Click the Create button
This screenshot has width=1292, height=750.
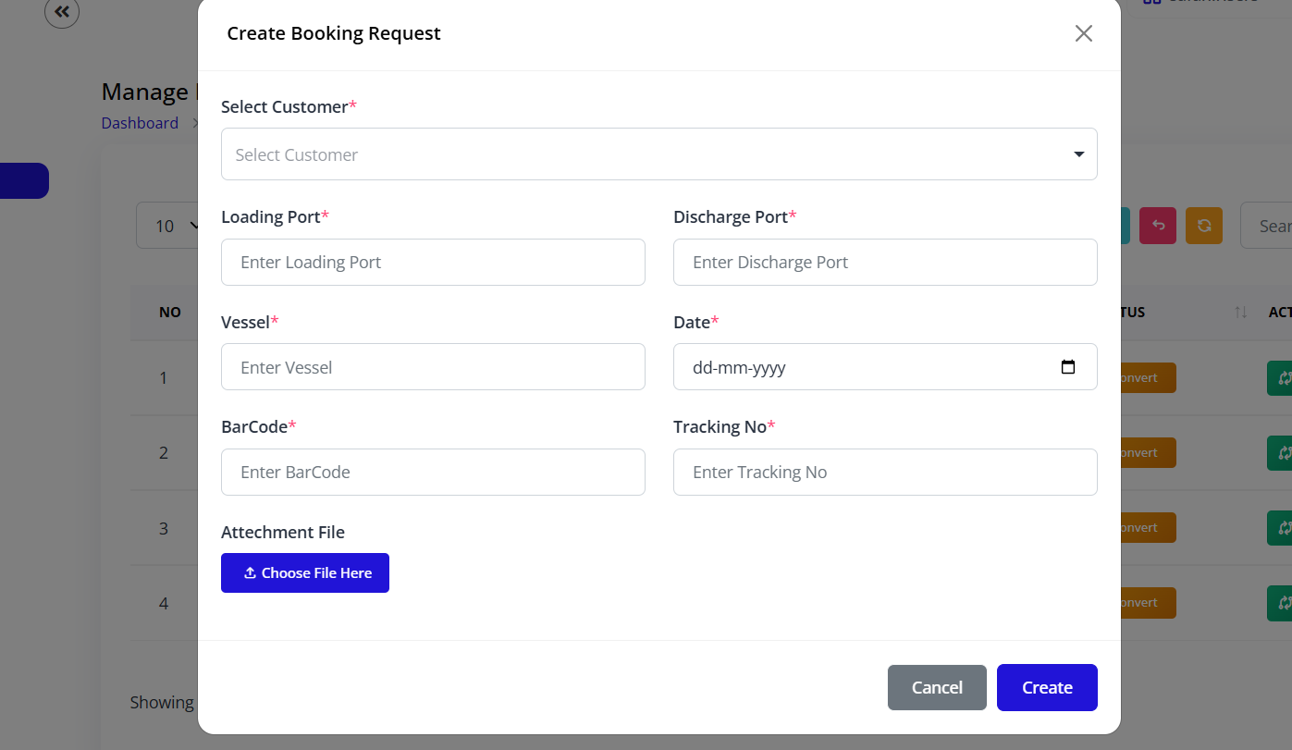(x=1046, y=687)
